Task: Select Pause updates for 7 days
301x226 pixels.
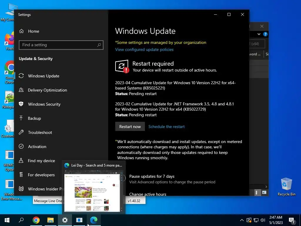Action: [152, 177]
